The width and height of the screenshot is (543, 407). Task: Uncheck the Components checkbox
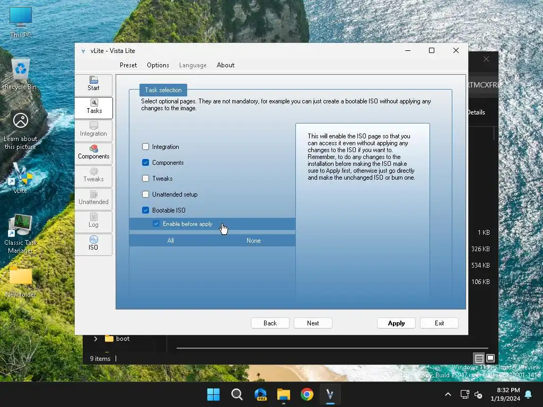tap(145, 163)
